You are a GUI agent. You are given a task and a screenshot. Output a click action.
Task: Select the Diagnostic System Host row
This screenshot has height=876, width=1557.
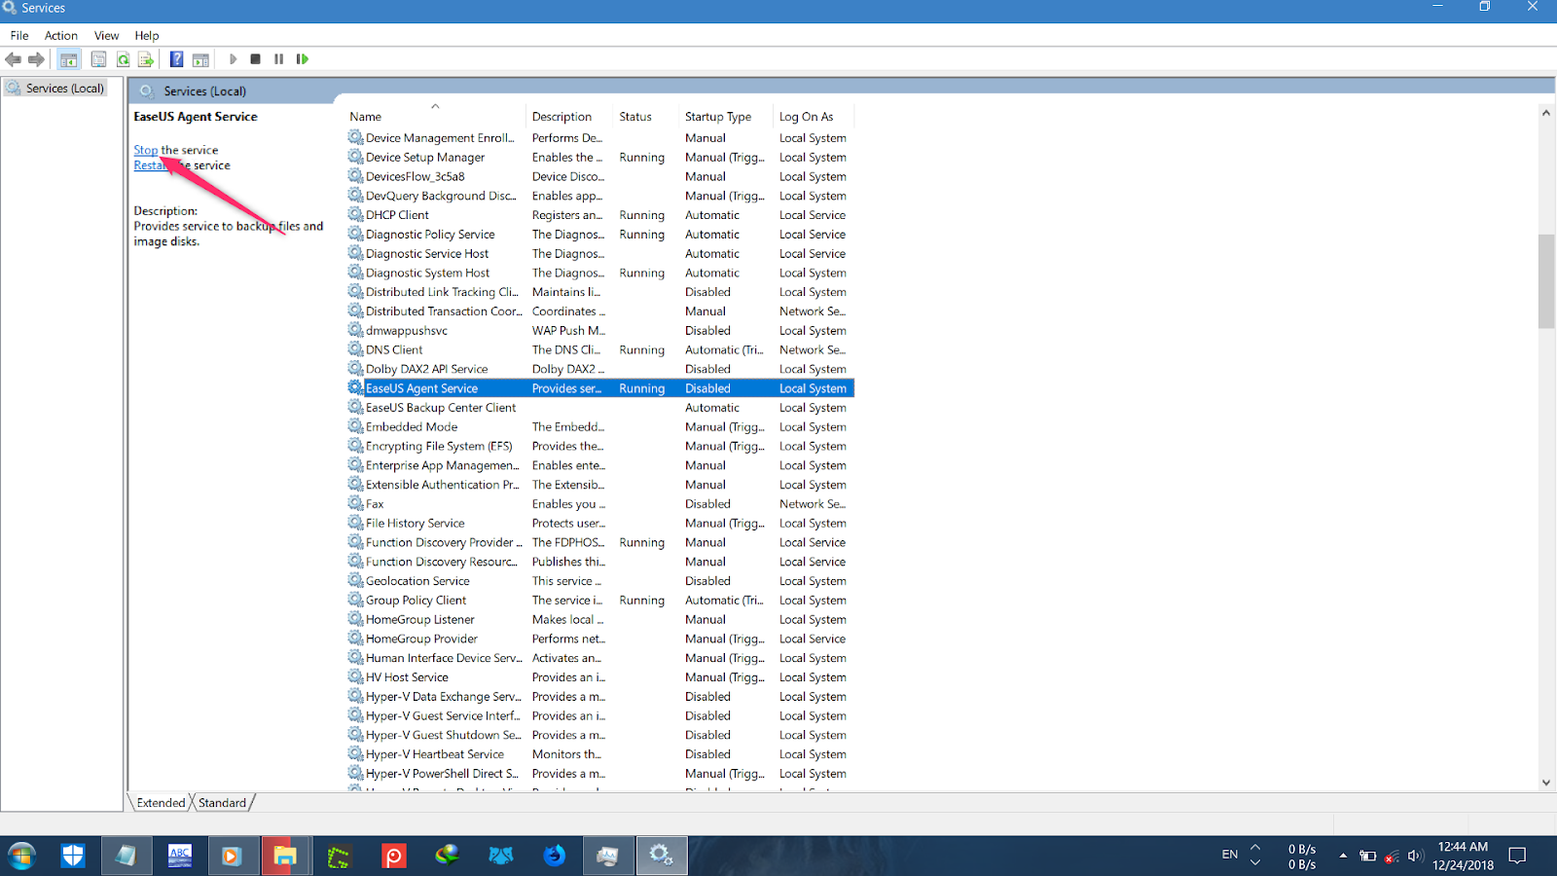tap(600, 274)
